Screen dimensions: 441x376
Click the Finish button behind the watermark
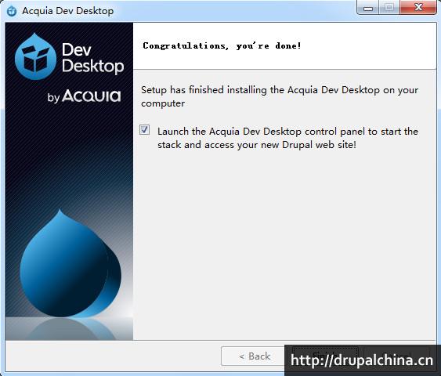(325, 356)
